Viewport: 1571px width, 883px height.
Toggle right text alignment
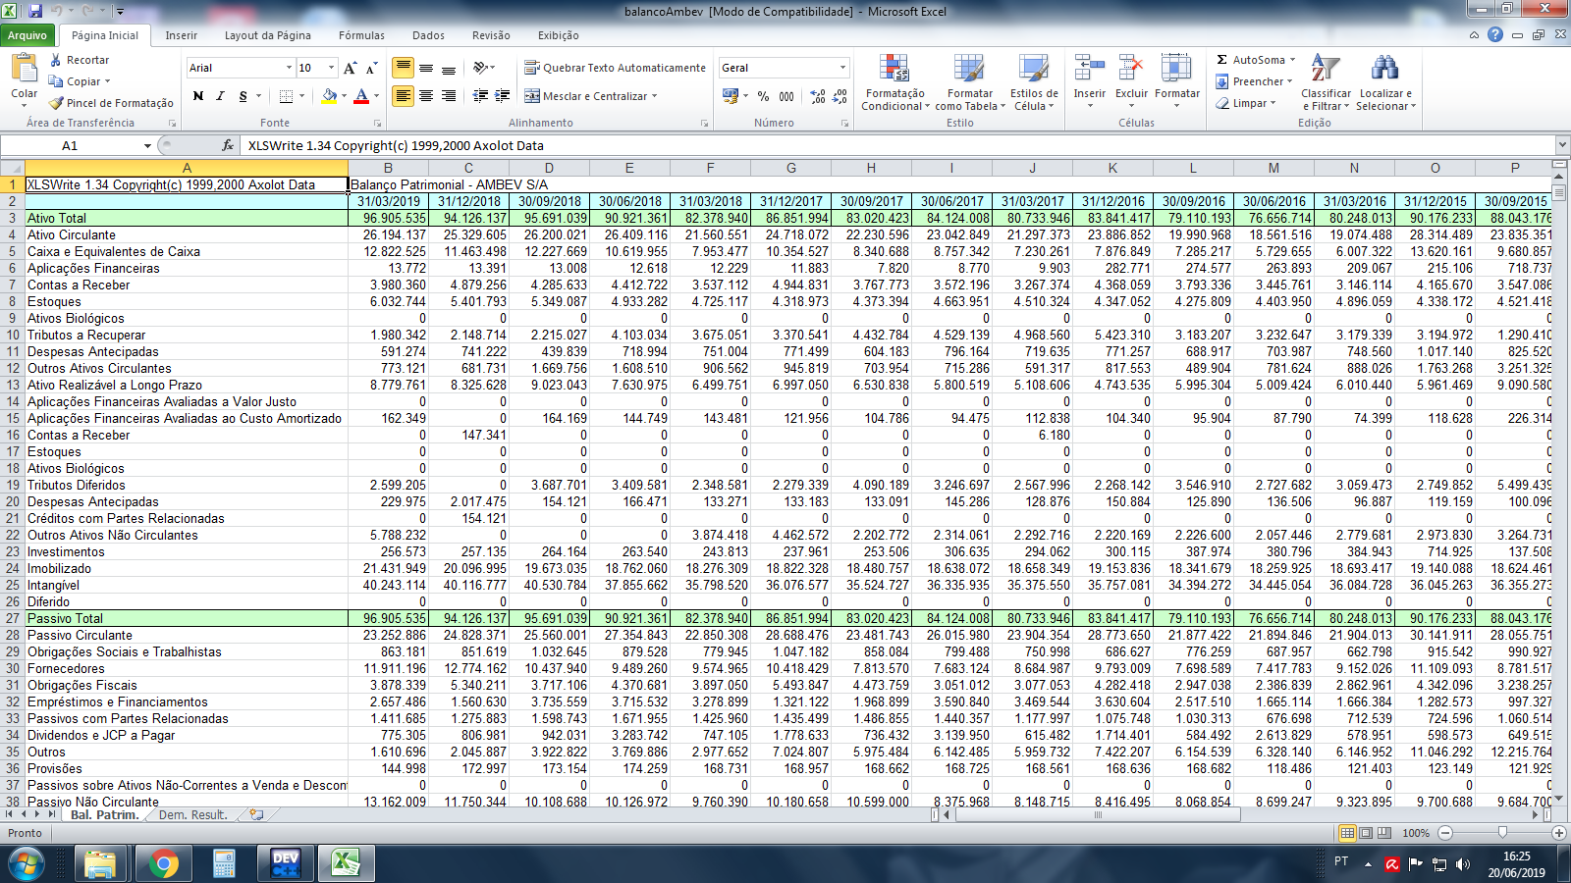pyautogui.click(x=449, y=96)
